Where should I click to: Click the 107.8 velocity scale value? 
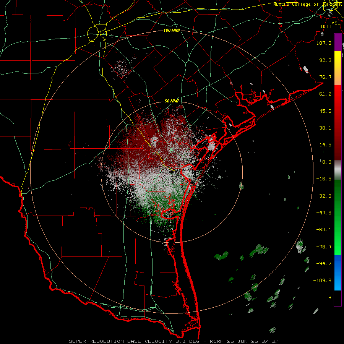[324, 43]
